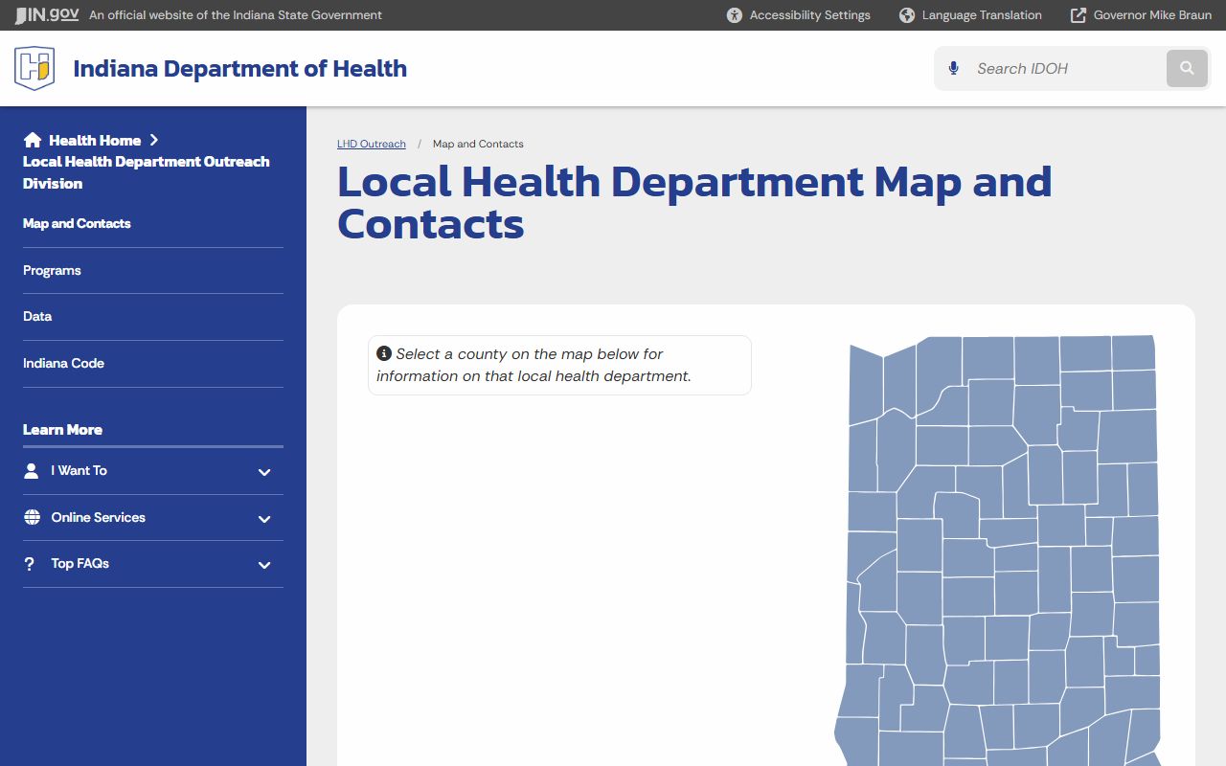Image resolution: width=1226 pixels, height=766 pixels.
Task: Click the globe translation icon
Action: [907, 15]
